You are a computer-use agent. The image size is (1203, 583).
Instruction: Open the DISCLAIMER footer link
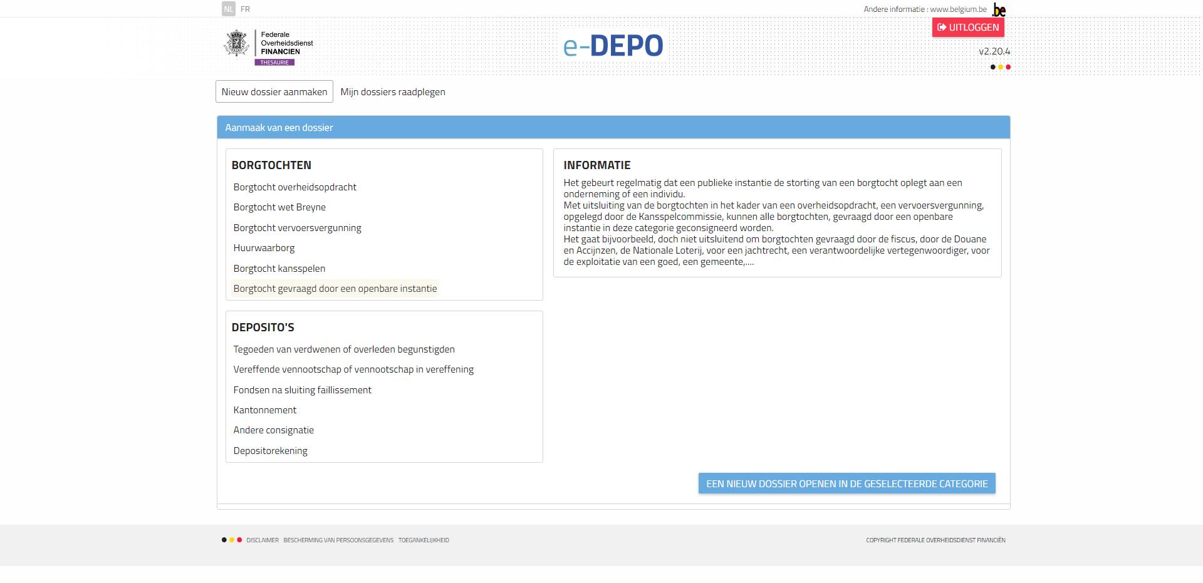pos(262,540)
